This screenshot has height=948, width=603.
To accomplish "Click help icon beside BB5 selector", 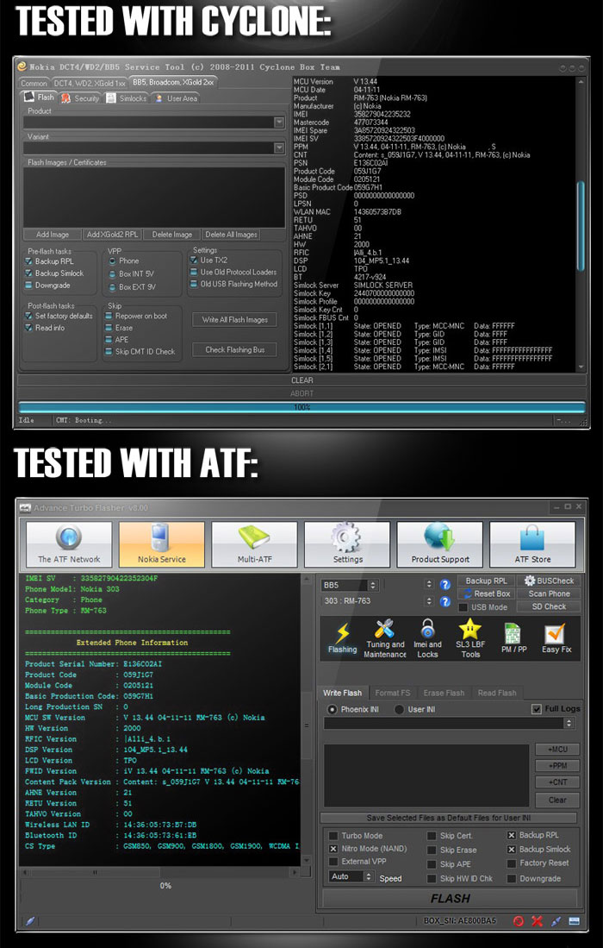I will tap(444, 585).
